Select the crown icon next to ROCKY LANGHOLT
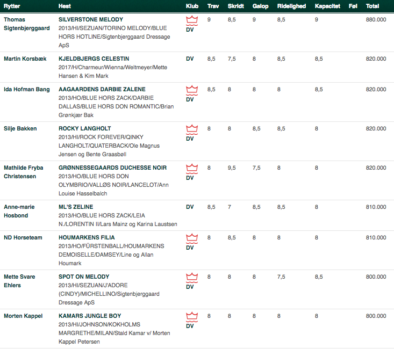The width and height of the screenshot is (394, 349). click(192, 129)
